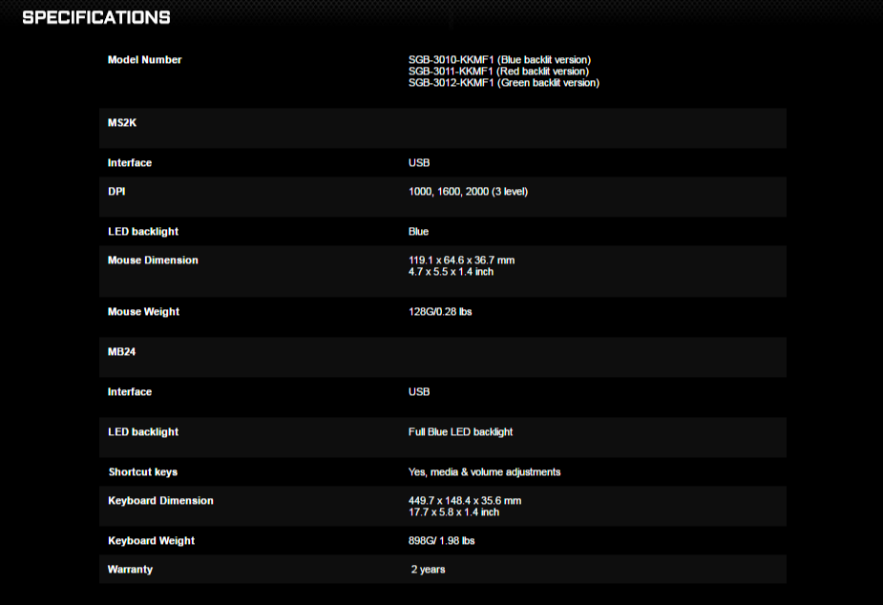Click the 449.7 x 148.4 x 35.6 mm value
The image size is (883, 605).
pyautogui.click(x=464, y=501)
